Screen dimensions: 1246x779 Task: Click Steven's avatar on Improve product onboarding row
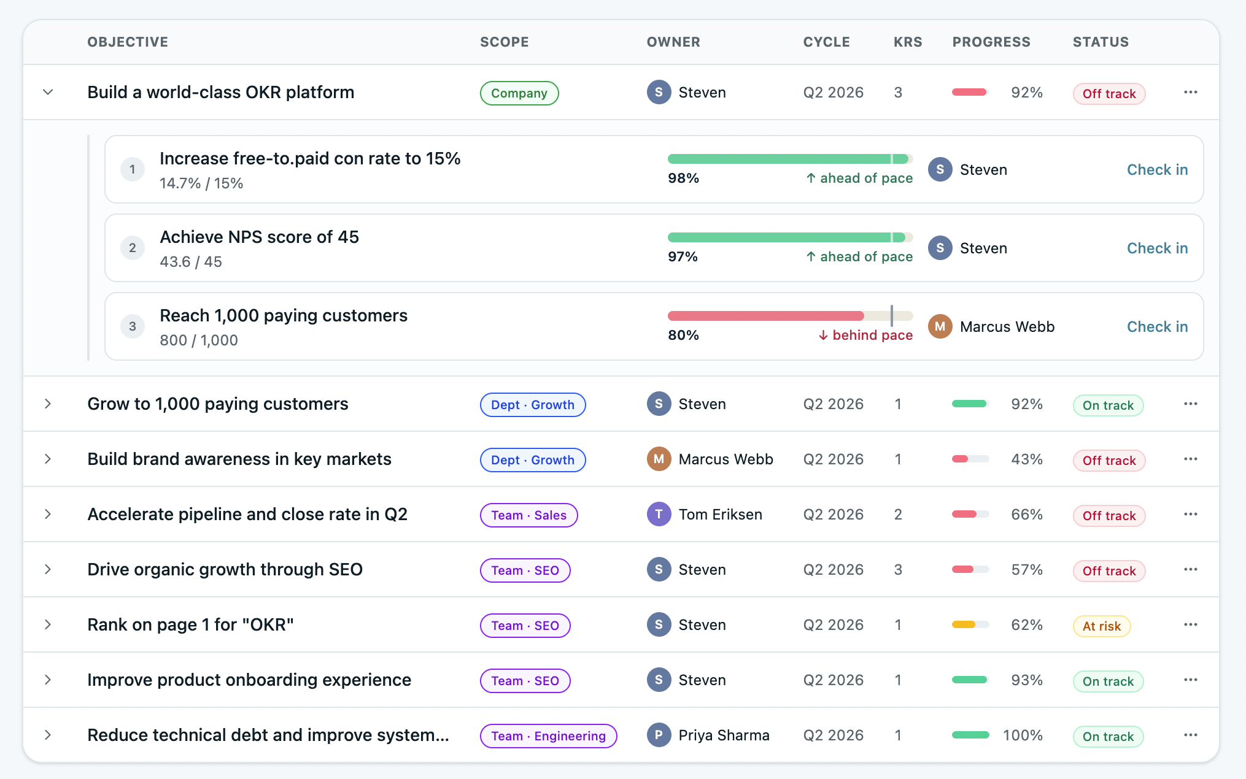coord(659,680)
